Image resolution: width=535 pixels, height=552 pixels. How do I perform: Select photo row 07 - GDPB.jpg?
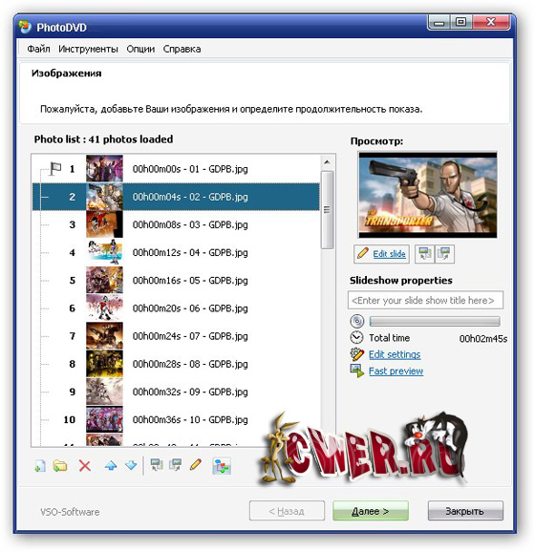(176, 336)
